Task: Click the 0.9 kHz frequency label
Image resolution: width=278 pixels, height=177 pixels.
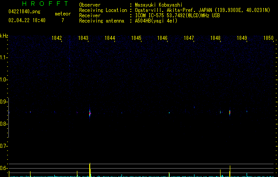Action: tap(3, 102)
